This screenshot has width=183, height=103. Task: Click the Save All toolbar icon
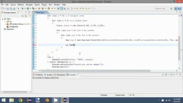point(11,8)
